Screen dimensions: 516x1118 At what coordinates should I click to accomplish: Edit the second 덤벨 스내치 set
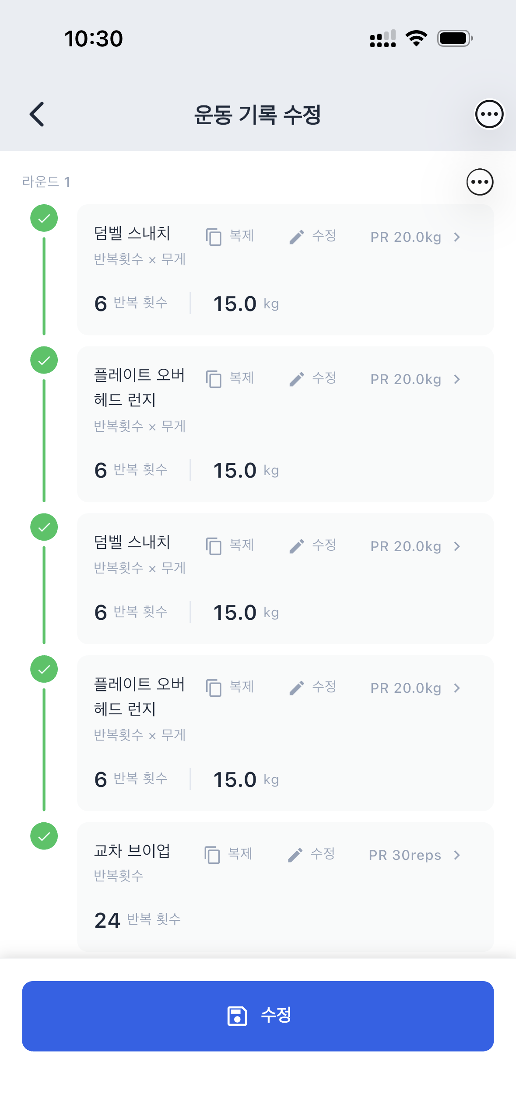coord(313,545)
